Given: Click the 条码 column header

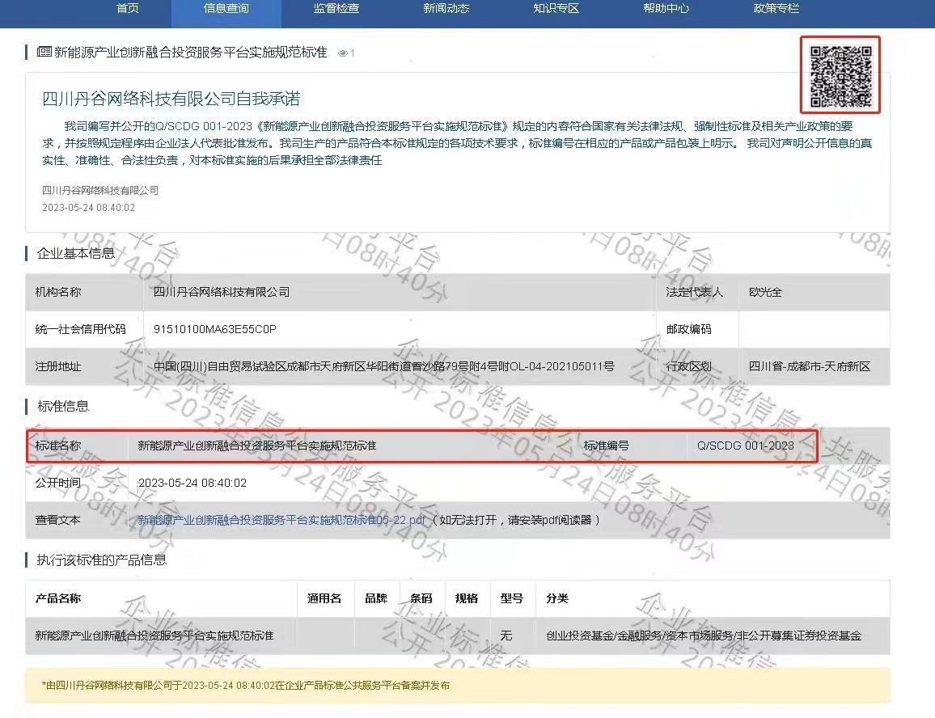Looking at the screenshot, I should coord(421,598).
